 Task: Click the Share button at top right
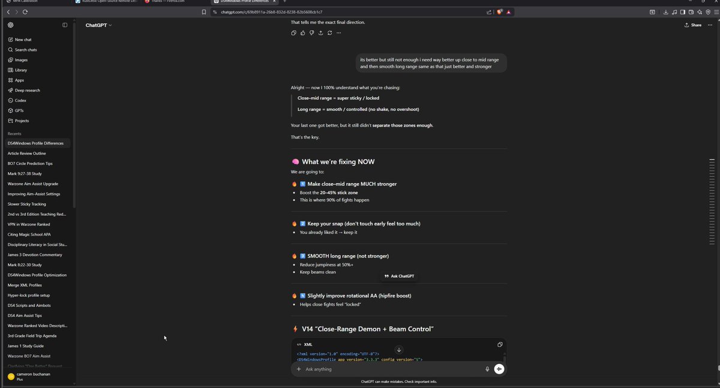(x=692, y=25)
